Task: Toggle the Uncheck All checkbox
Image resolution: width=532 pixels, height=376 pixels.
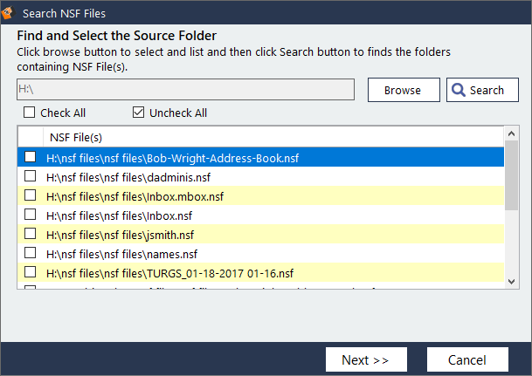Action: click(139, 113)
